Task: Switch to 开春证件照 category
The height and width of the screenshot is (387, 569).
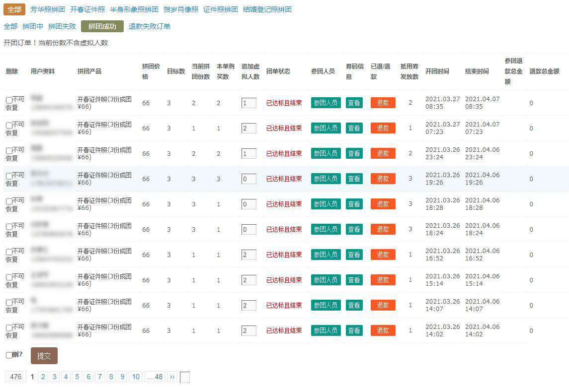Action: coord(87,9)
